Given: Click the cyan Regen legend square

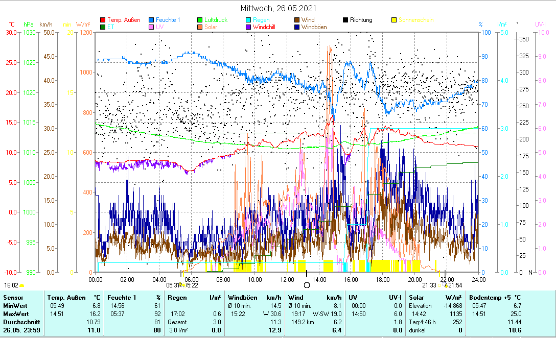Looking at the screenshot, I should (248, 20).
